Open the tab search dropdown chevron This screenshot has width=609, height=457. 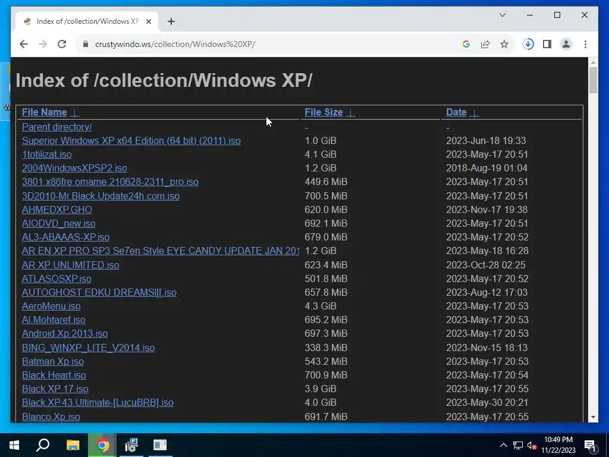coord(502,15)
